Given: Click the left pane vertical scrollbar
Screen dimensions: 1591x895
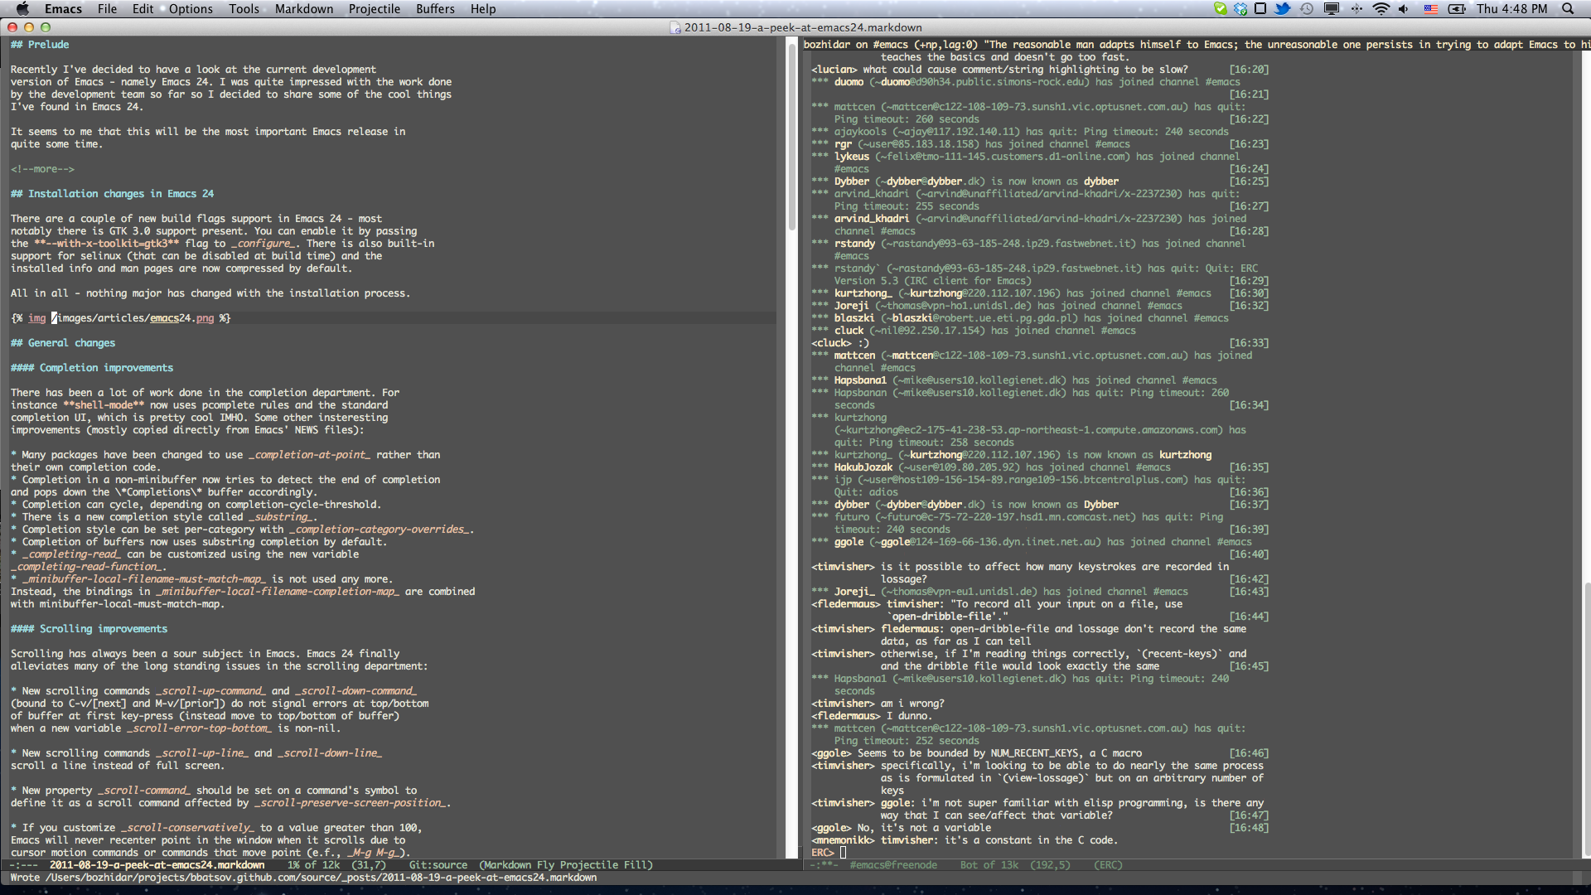Looking at the screenshot, I should point(791,447).
